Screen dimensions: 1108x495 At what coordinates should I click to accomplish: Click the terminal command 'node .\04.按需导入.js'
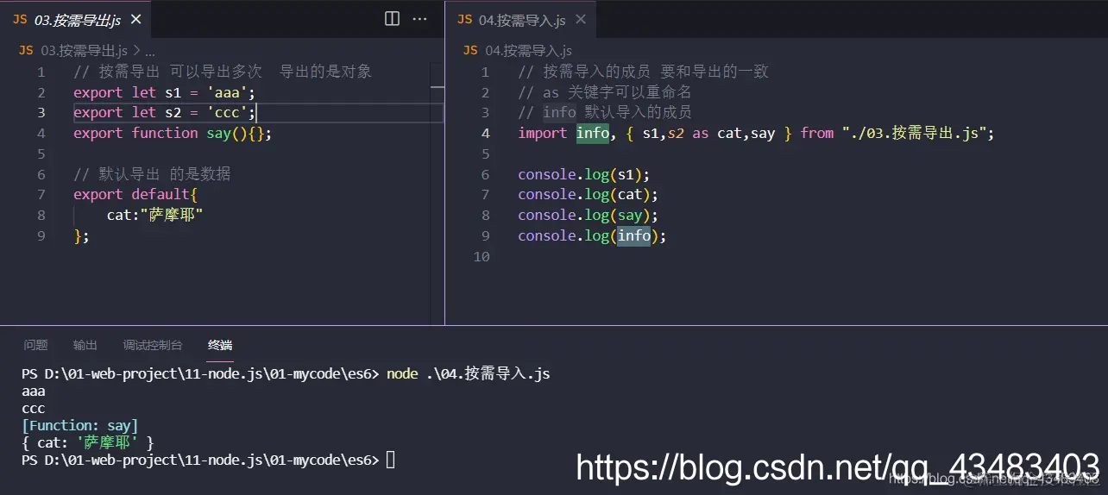click(x=468, y=374)
